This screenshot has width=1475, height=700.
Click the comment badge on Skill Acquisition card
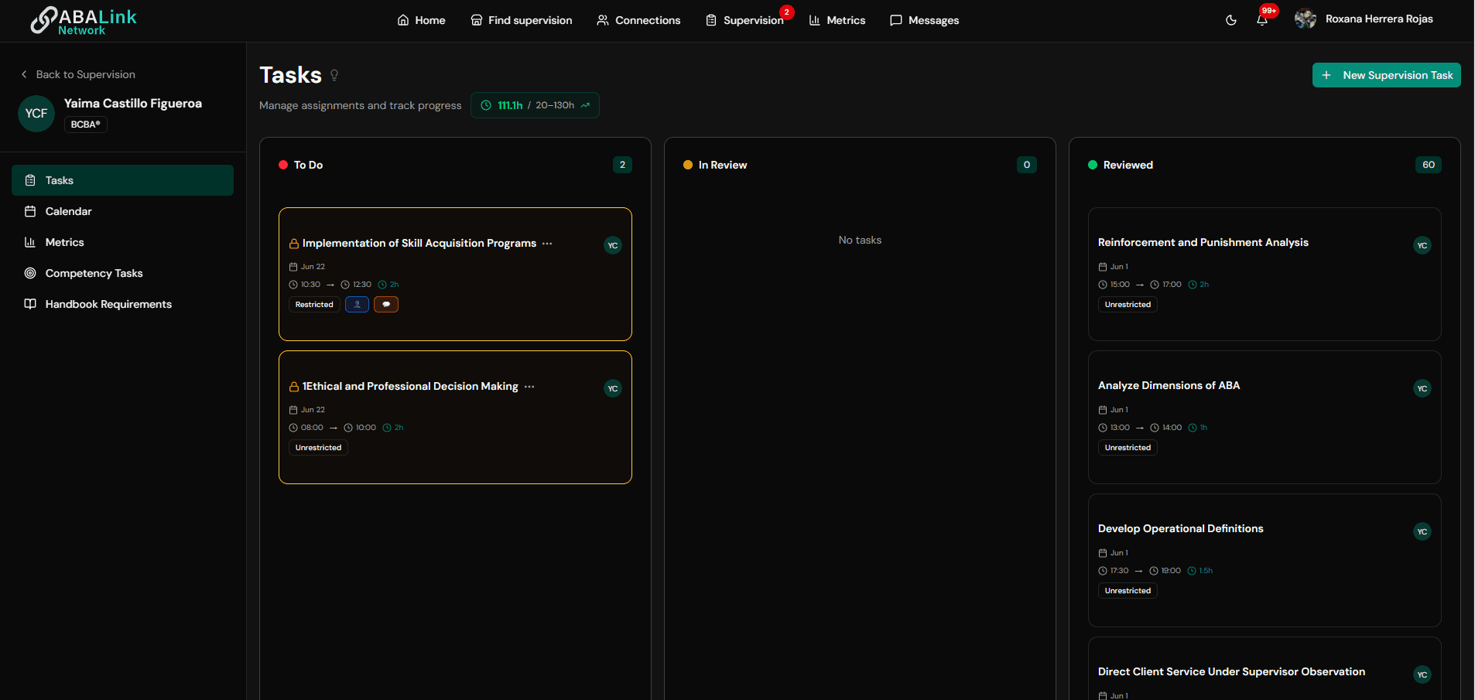[x=386, y=305]
